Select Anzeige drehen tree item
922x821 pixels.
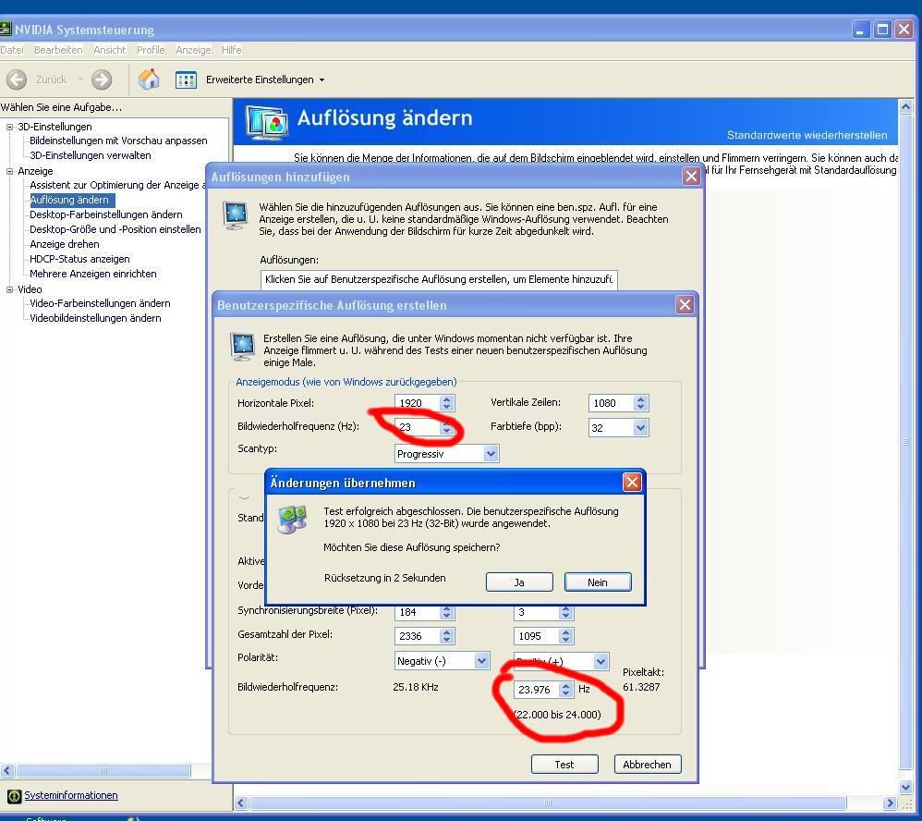pos(64,244)
